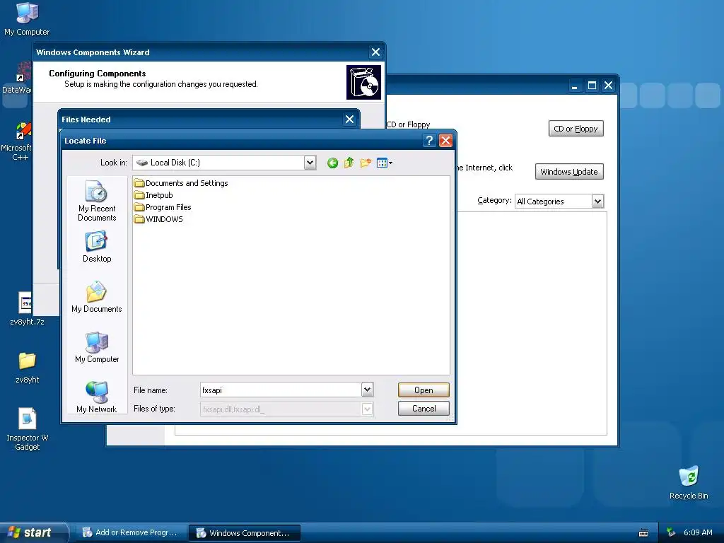Open the Views menu button
Image resolution: width=724 pixels, height=543 pixels.
[x=384, y=163]
